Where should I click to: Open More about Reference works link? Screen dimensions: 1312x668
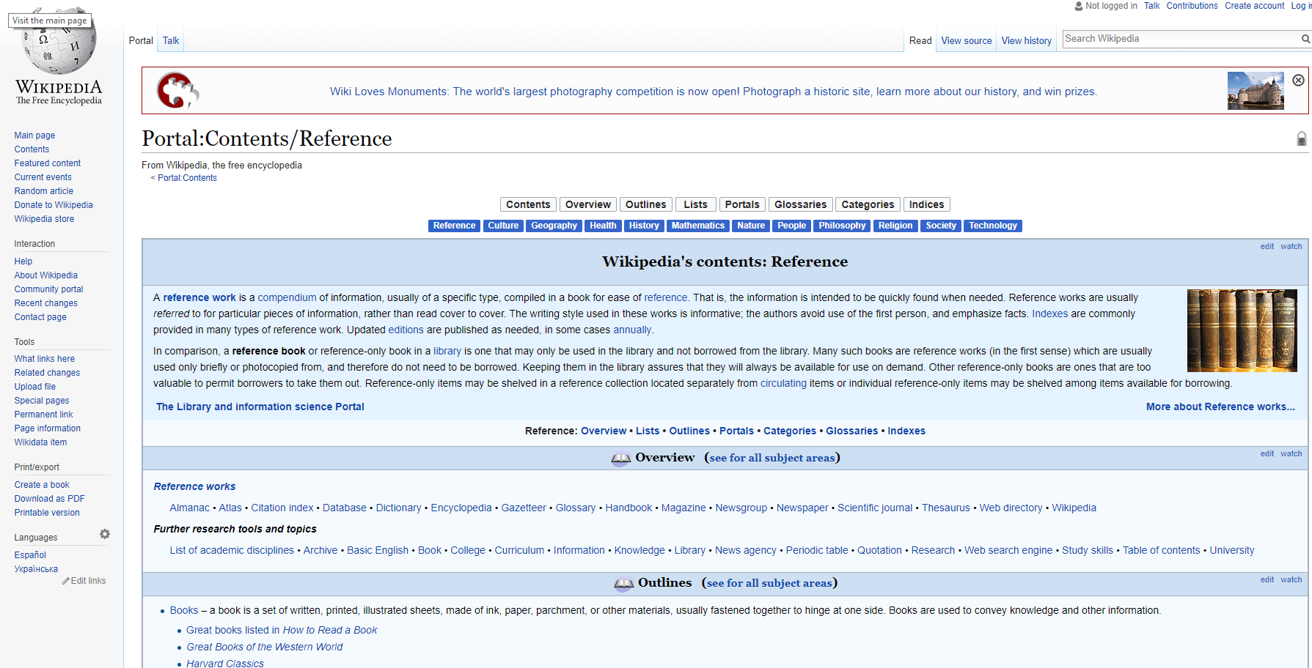(1220, 407)
